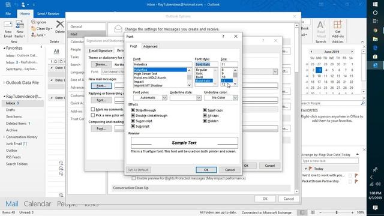Open the New Items ribbon icon

pyautogui.click(x=20, y=29)
